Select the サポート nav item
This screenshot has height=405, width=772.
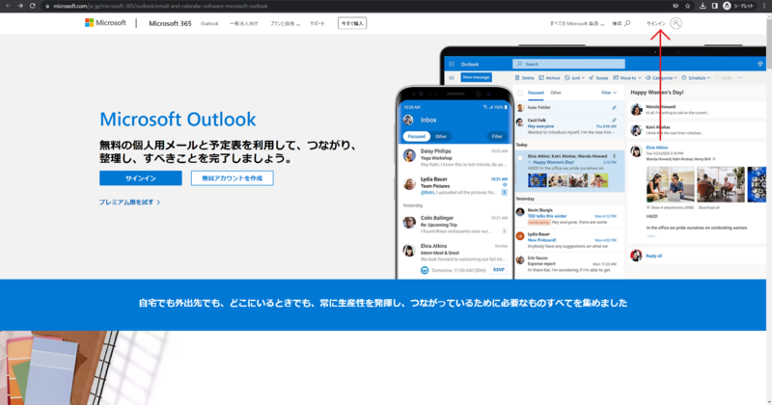pyautogui.click(x=317, y=23)
